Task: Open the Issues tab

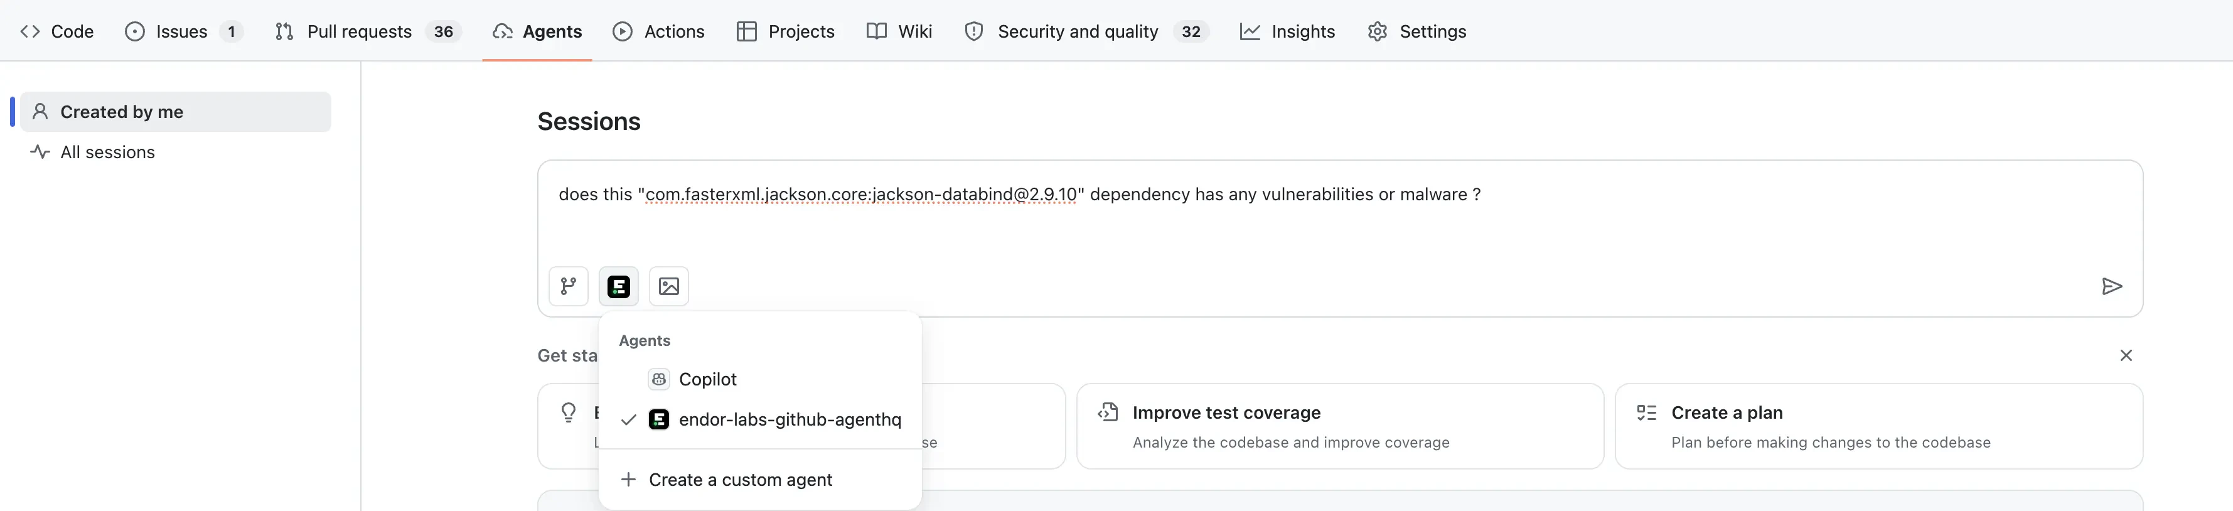Action: click(183, 31)
